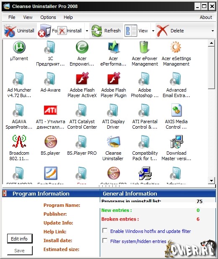Select the Adobe Photoshop program icon

pyautogui.click(x=145, y=79)
